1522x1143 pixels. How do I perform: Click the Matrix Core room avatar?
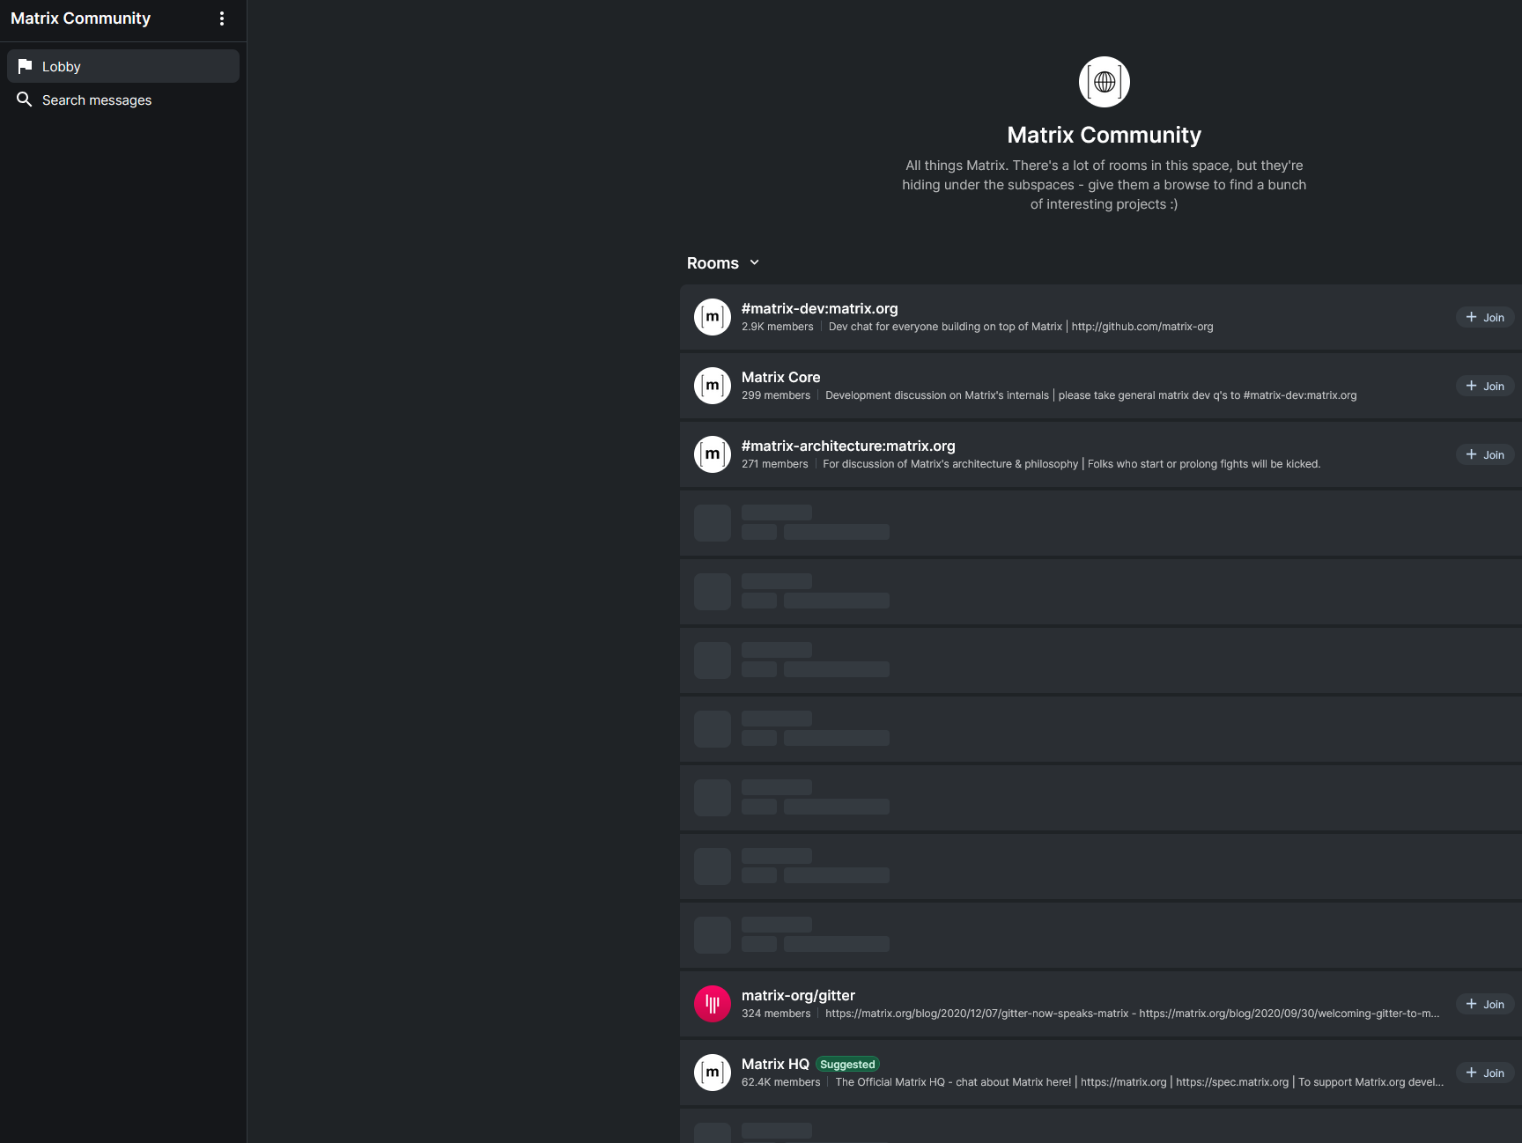[x=713, y=386]
